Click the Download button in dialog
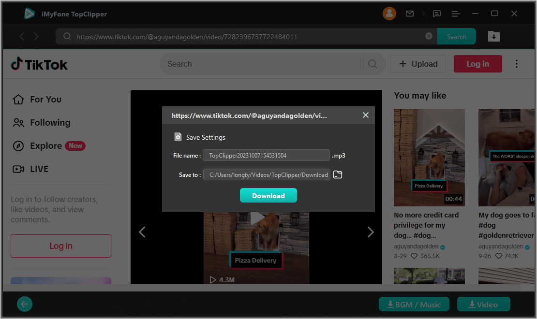 pyautogui.click(x=268, y=195)
